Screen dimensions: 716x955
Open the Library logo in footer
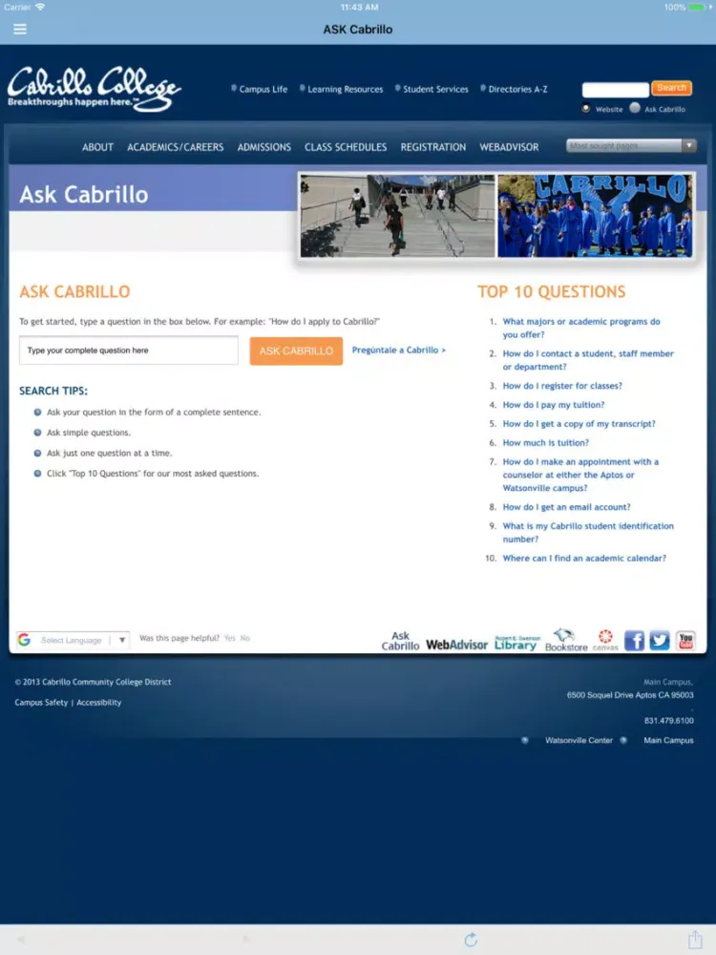click(516, 642)
